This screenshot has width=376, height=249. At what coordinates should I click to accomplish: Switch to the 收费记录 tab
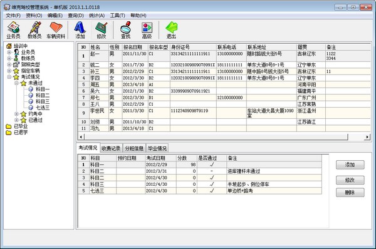coord(111,148)
